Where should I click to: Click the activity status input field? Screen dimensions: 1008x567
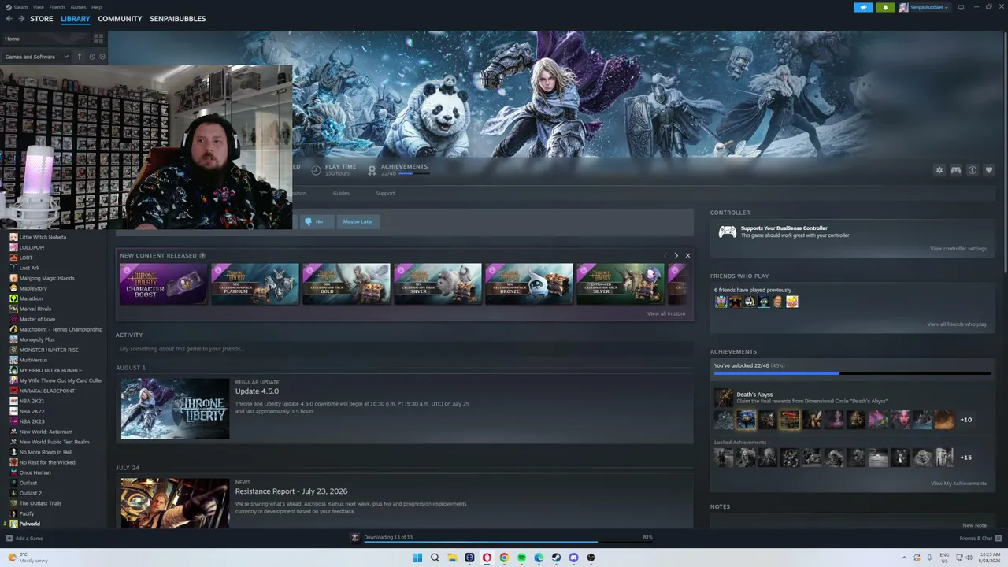[405, 349]
